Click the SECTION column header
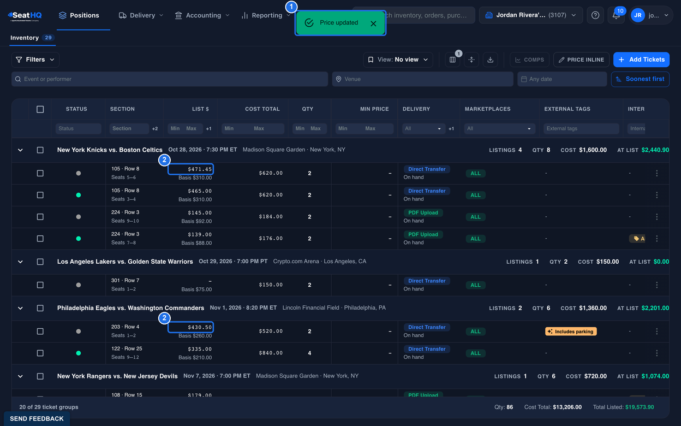Viewport: 681px width, 426px height. (x=122, y=109)
